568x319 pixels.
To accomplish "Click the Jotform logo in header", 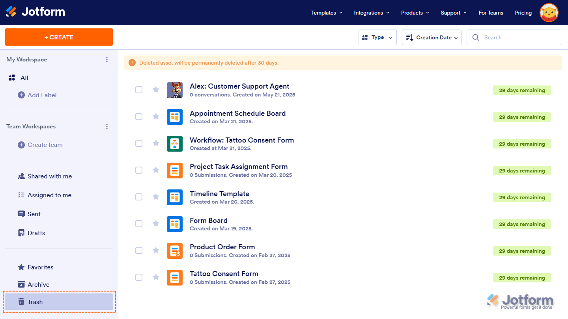I will tap(35, 12).
